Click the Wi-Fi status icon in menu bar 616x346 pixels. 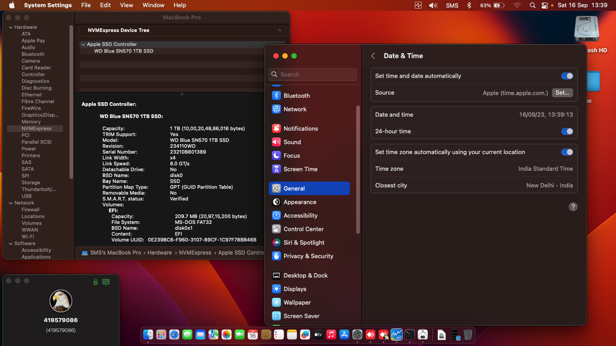[x=517, y=5]
